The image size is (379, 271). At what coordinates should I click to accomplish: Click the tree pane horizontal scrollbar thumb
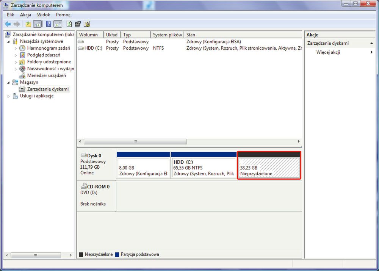(36, 255)
